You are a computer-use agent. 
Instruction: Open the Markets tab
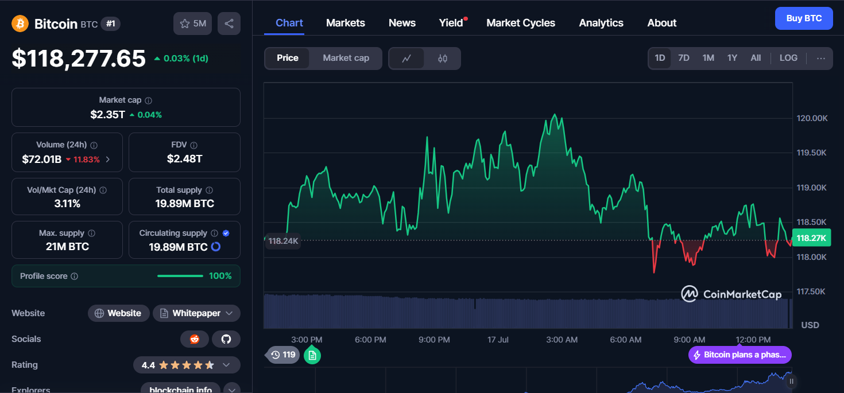[346, 23]
